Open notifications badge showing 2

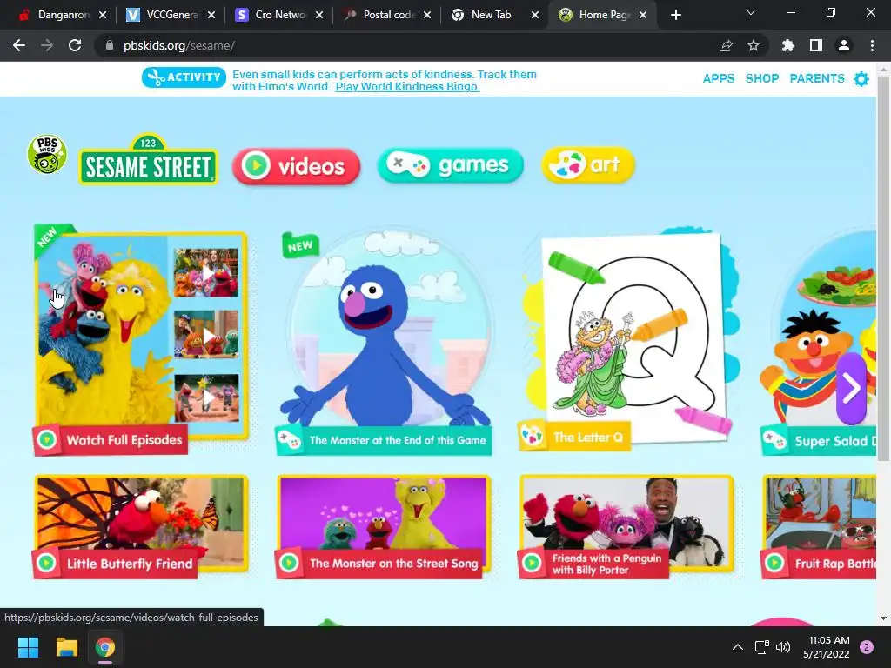867,647
